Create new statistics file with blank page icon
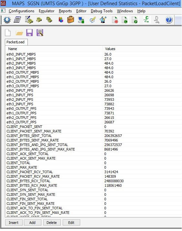The width and height of the screenshot is (182, 231). (x=8, y=33)
